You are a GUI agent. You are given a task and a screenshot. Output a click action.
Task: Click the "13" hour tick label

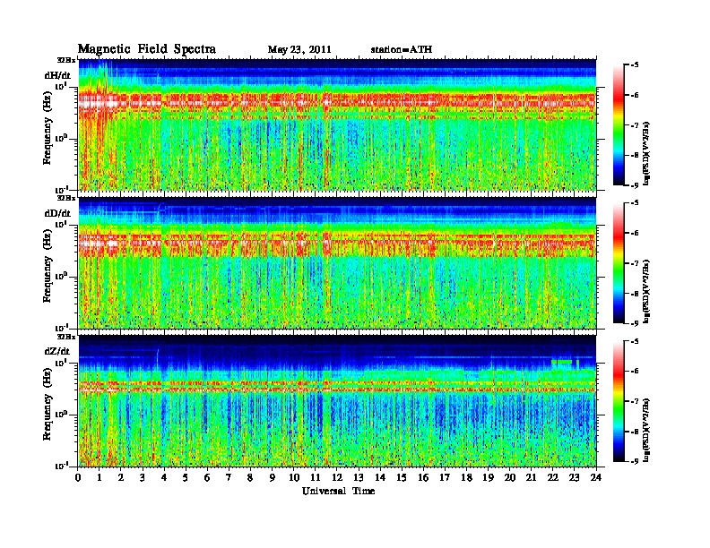[359, 478]
